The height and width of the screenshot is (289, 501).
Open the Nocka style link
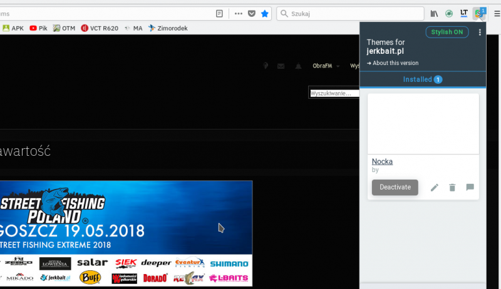pos(382,161)
